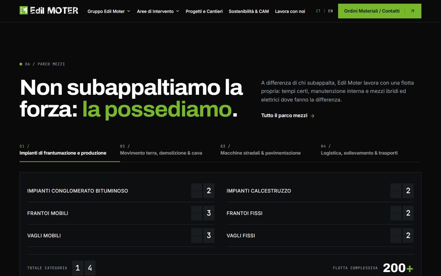
Task: Click the Impianti Conglomerato Bituminoso row label
Action: click(x=77, y=191)
